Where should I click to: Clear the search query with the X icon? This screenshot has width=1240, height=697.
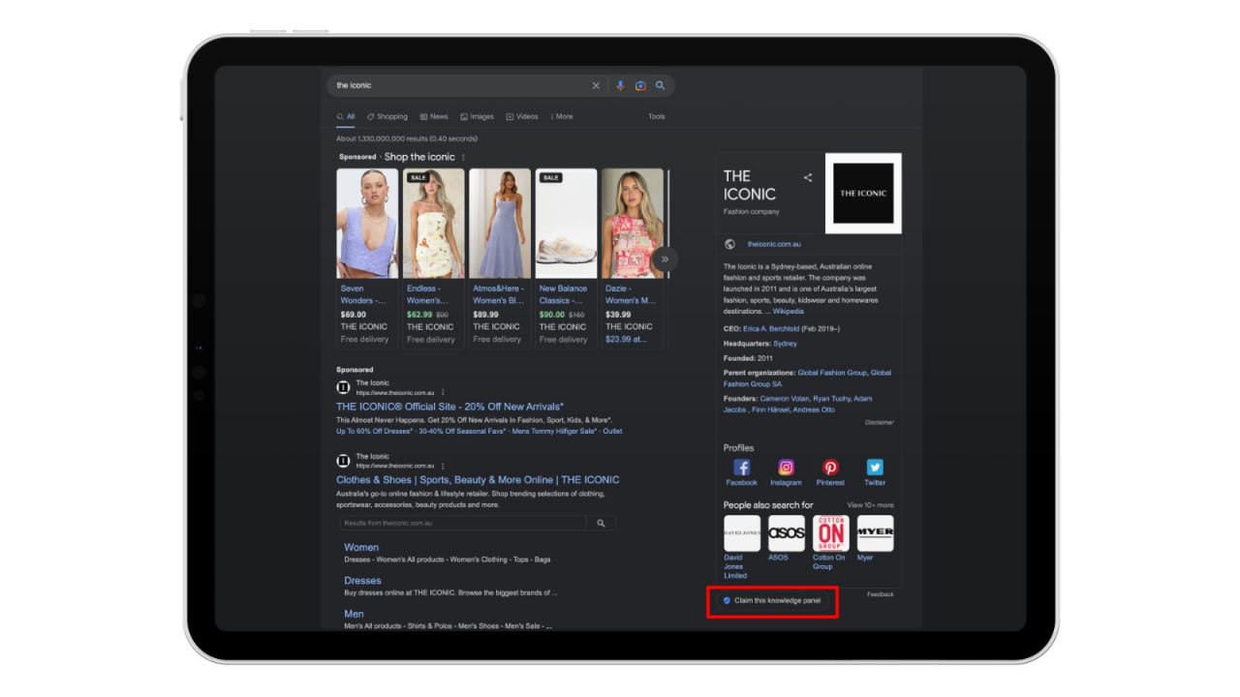click(596, 85)
